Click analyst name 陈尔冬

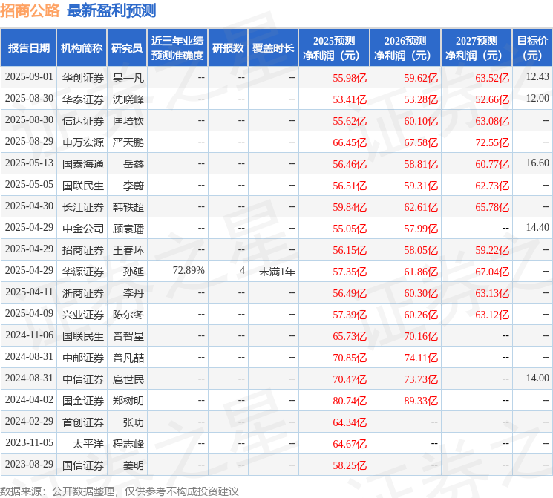(128, 314)
